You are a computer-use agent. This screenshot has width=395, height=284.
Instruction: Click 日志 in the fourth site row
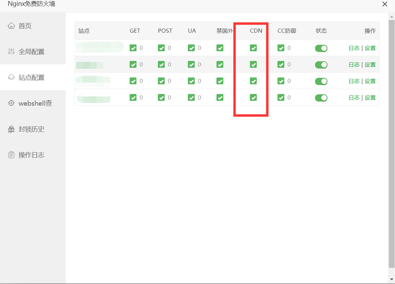(354, 98)
